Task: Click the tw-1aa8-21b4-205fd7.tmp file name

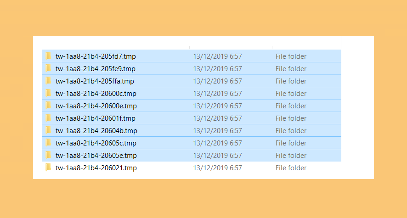Action: click(96, 56)
